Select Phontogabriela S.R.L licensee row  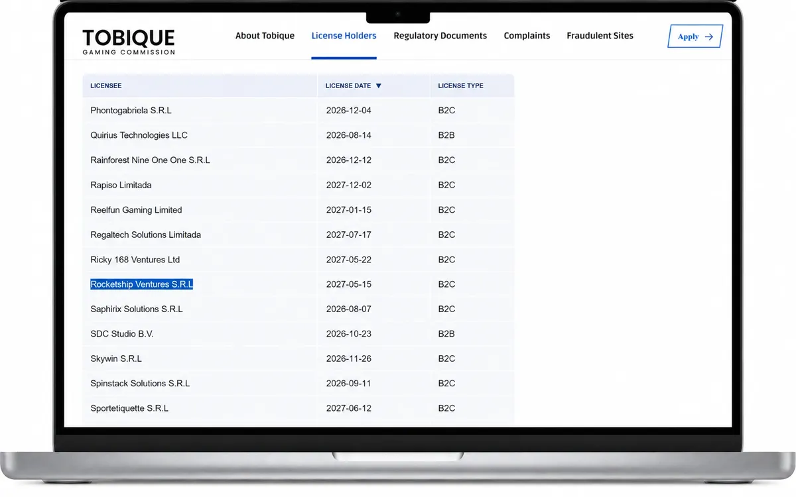[298, 111]
